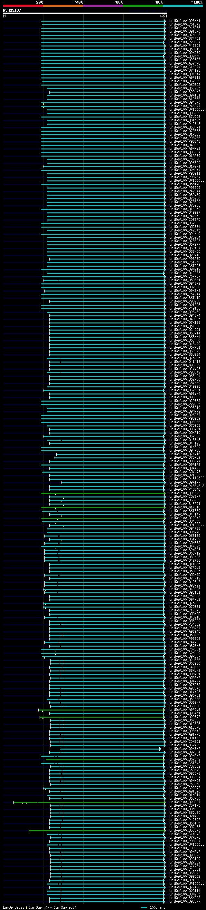Open hit UniRef100_P29307
This screenshot has height=910, width=206.
184,42
